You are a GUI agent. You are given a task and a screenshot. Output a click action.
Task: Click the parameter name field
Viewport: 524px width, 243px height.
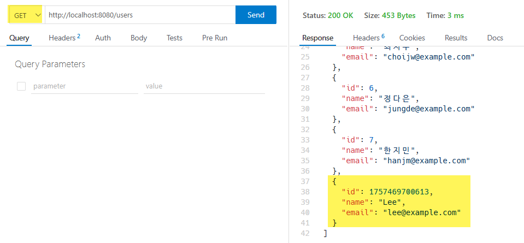[85, 86]
